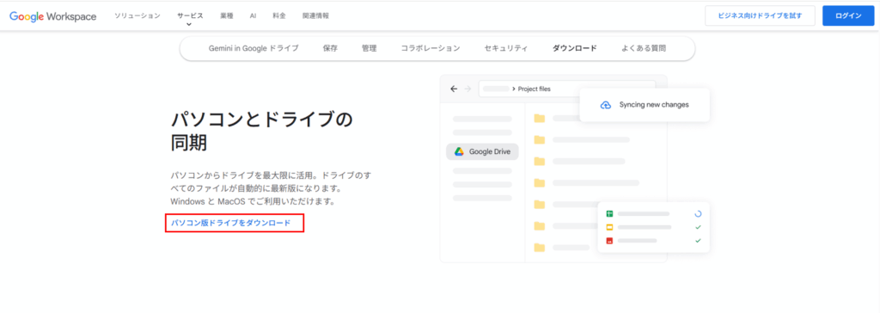Click the yellow Slides file icon
This screenshot has width=880, height=313.
609,227
